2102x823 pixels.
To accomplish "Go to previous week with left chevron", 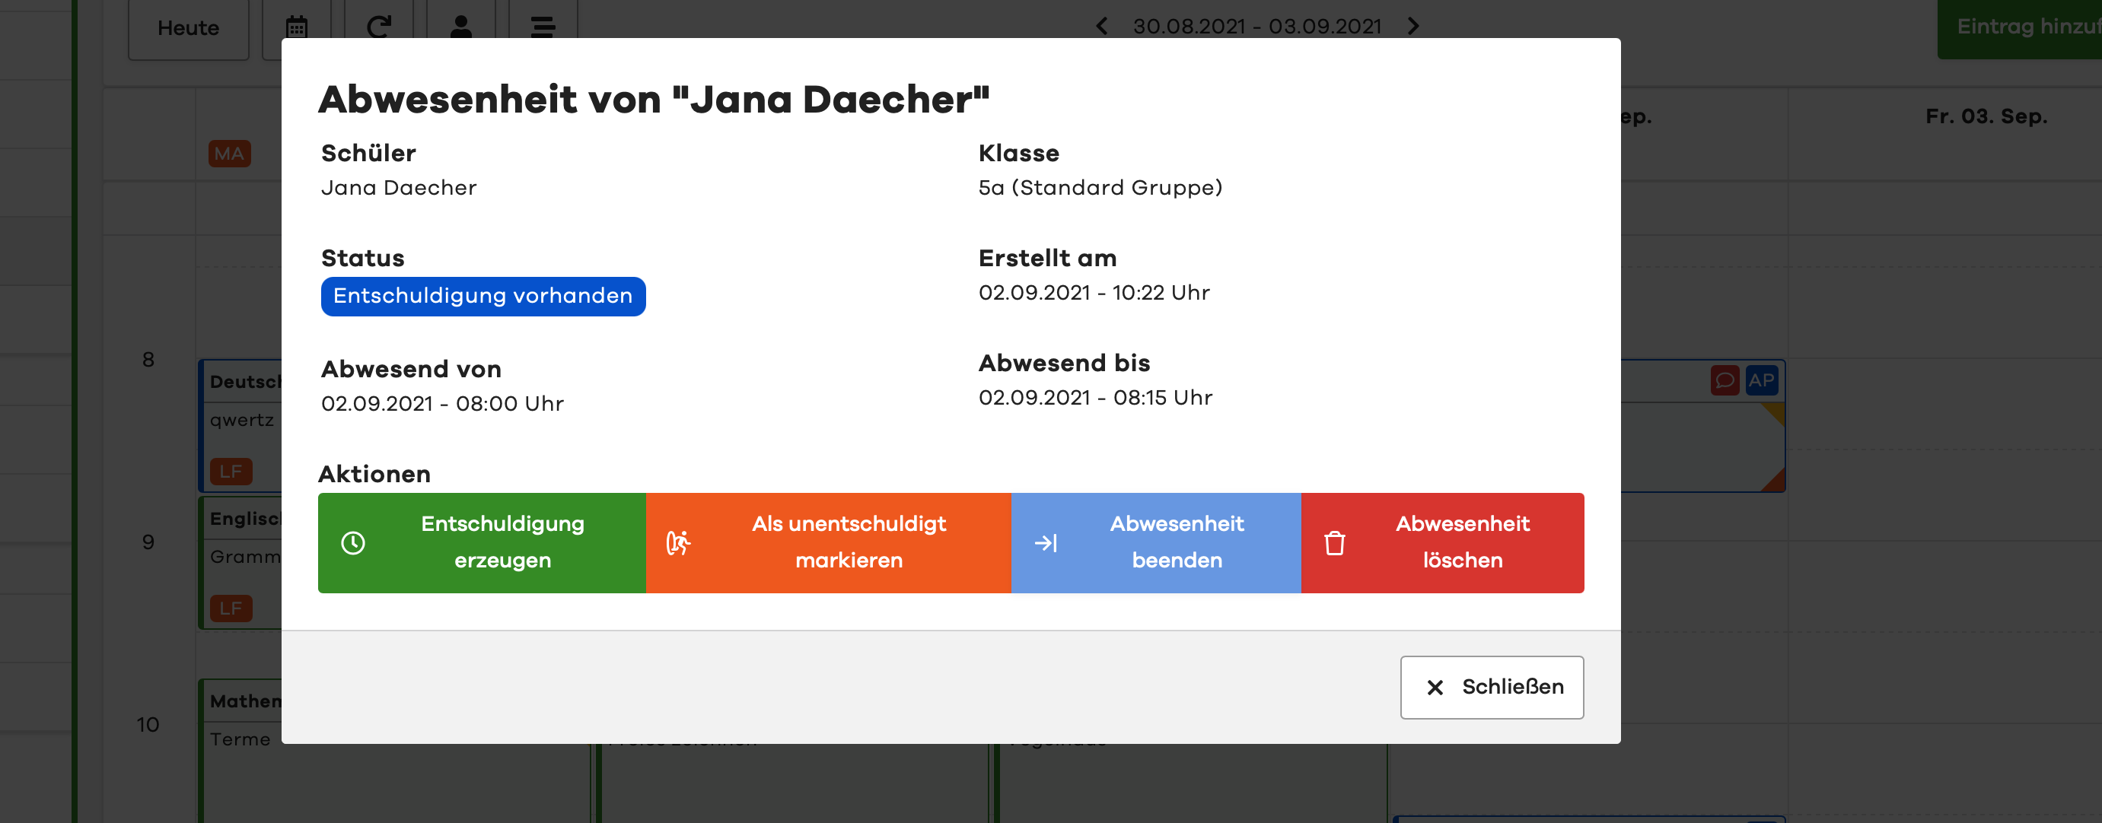I will point(1101,26).
